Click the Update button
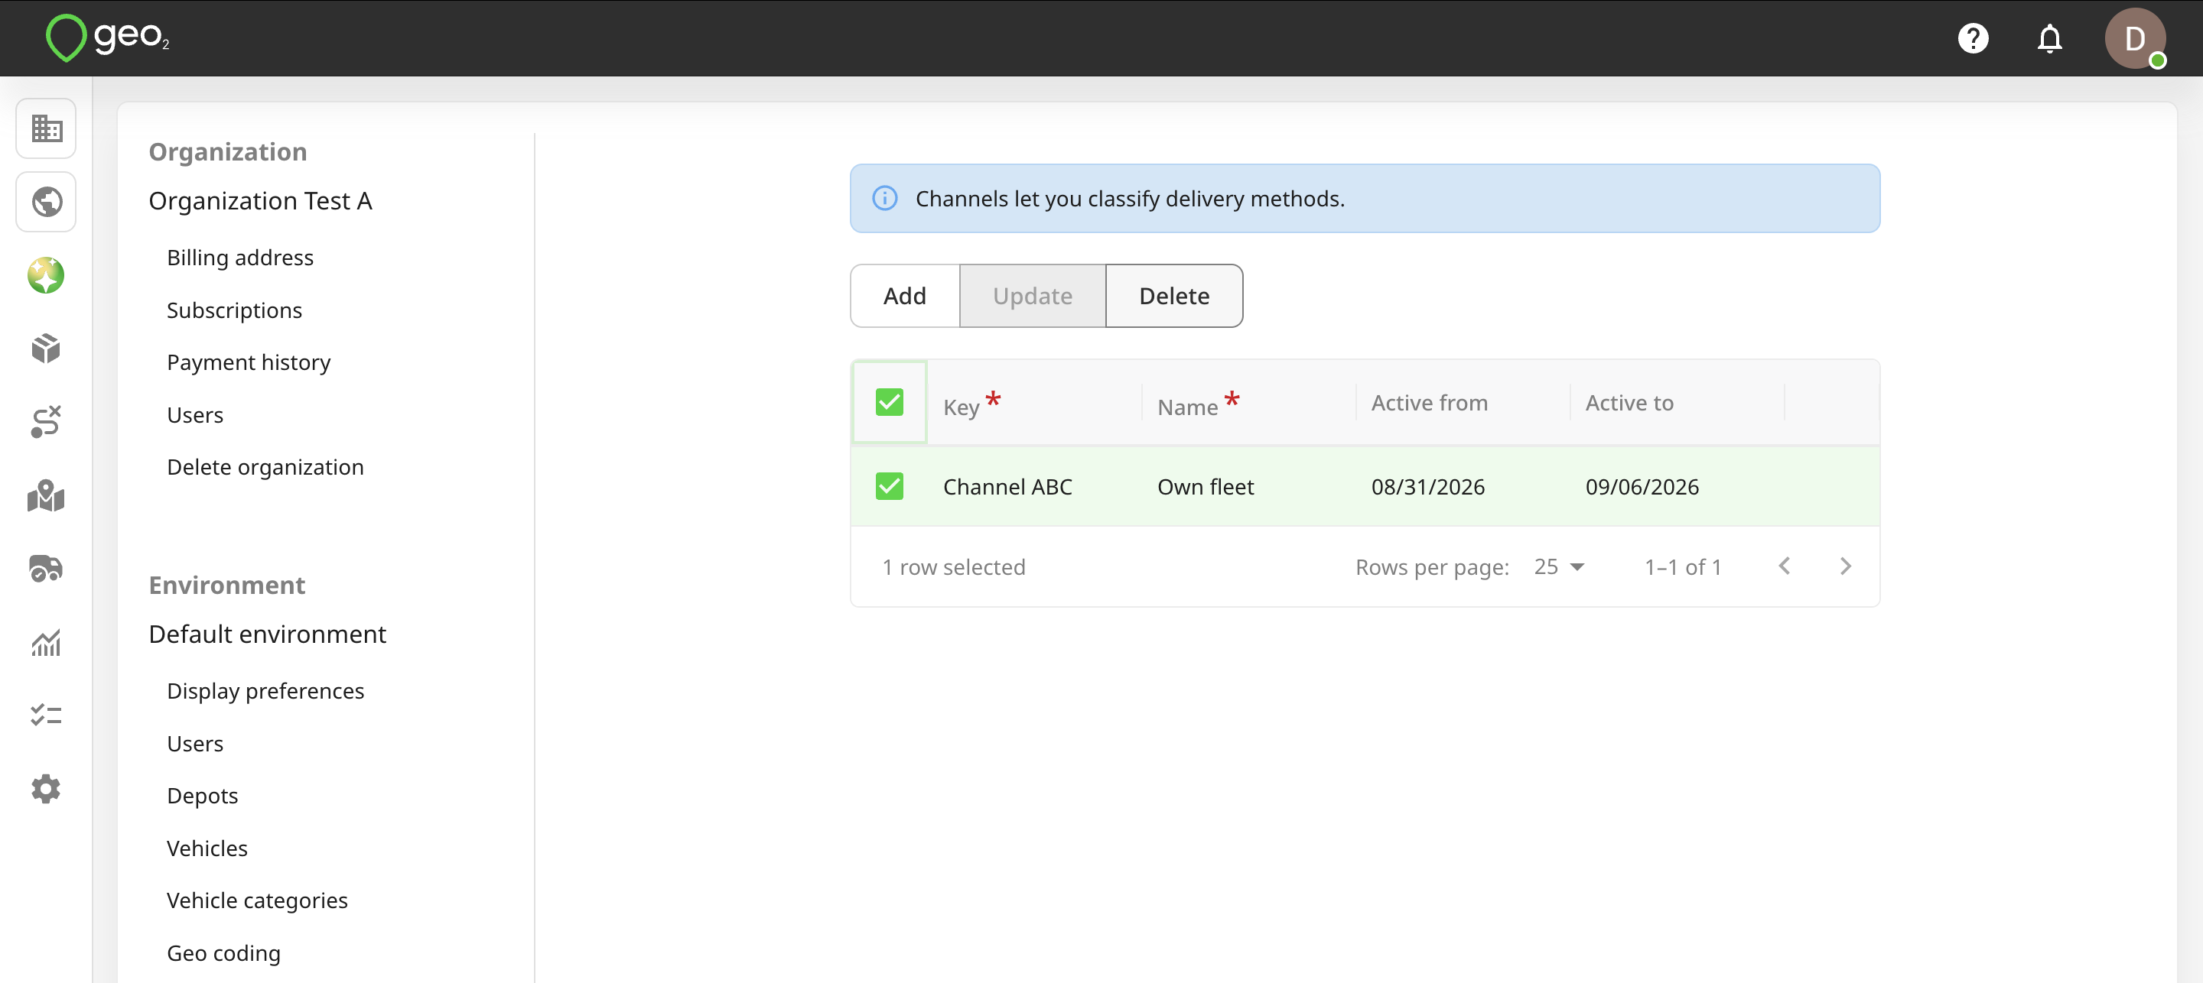Viewport: 2203px width, 983px height. pyautogui.click(x=1032, y=296)
